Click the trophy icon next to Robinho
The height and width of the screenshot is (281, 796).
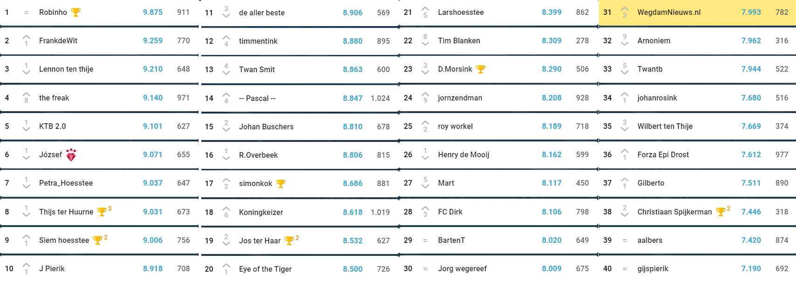pos(75,13)
